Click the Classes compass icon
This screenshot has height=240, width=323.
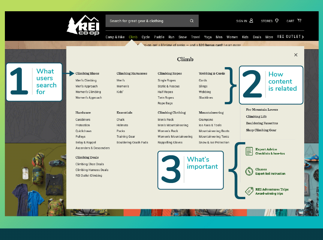click(x=249, y=171)
